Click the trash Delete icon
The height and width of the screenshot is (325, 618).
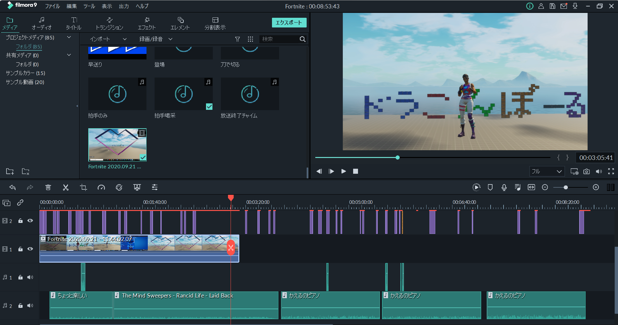point(48,187)
